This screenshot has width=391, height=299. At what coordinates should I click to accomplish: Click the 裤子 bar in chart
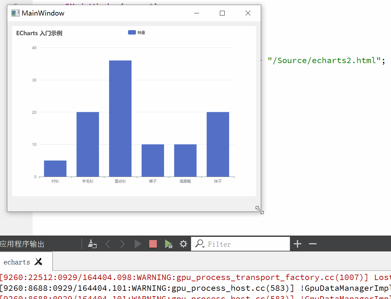(153, 160)
